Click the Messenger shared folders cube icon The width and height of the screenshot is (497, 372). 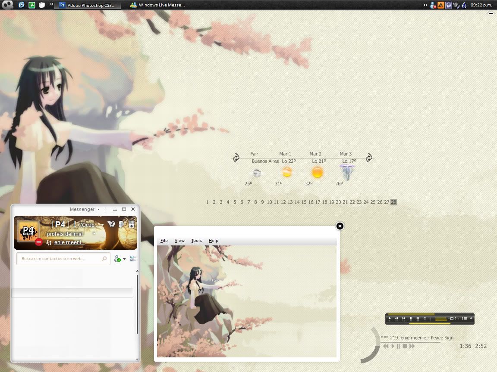121,224
